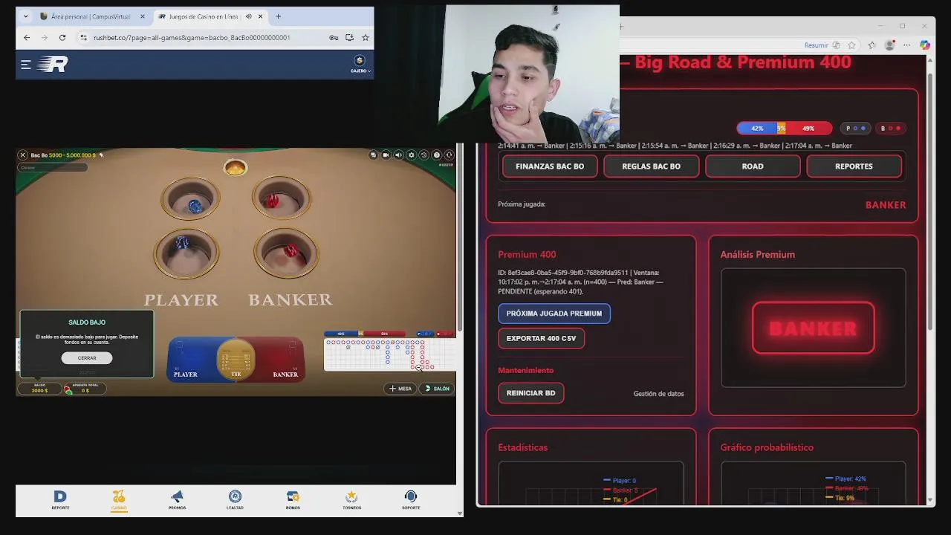The height and width of the screenshot is (535, 951).
Task: Open the Bac Bo chat icon
Action: (373, 155)
